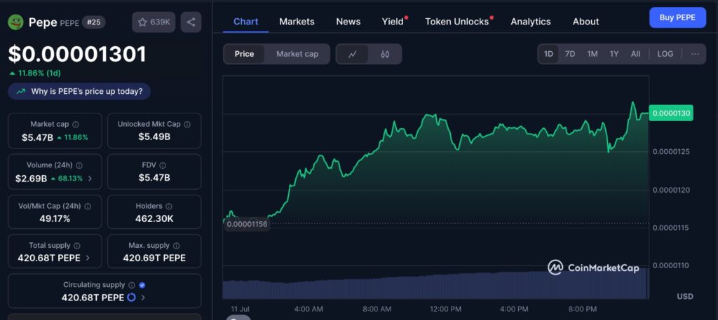This screenshot has height=320, width=718.
Task: Expand Total supply details chevron
Action: [88, 258]
